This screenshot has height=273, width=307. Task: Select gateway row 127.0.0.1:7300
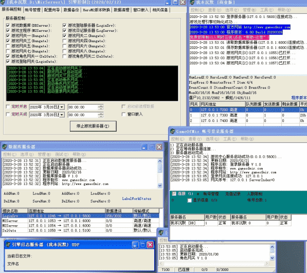point(248,115)
